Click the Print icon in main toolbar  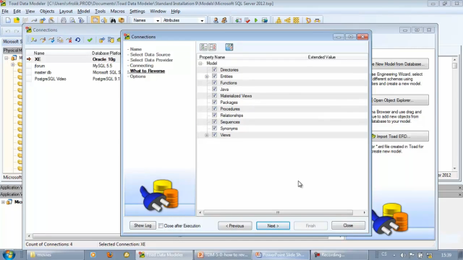pyautogui.click(x=64, y=20)
